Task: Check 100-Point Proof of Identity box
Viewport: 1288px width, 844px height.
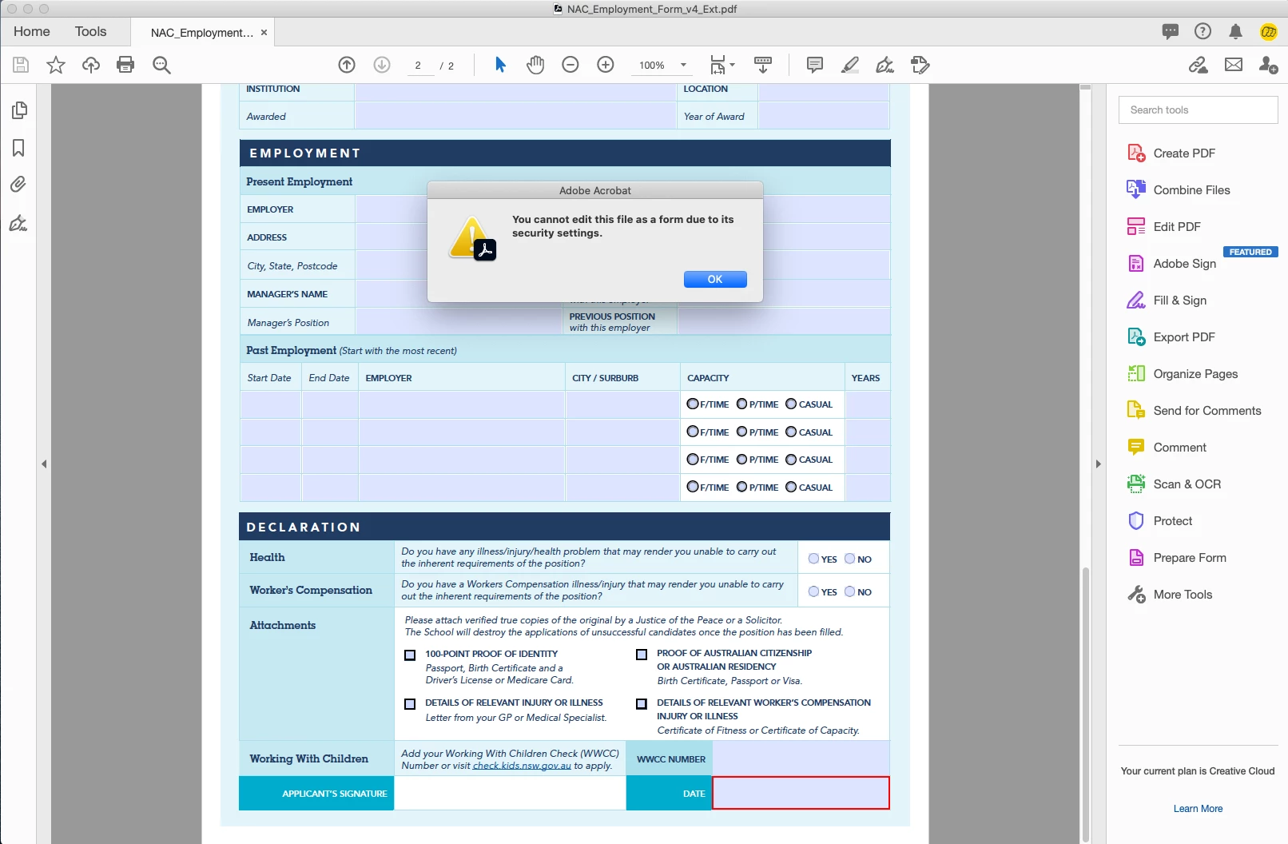Action: coord(410,655)
